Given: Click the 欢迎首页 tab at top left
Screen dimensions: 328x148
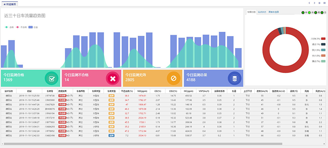Looking at the screenshot, I should point(9,4).
